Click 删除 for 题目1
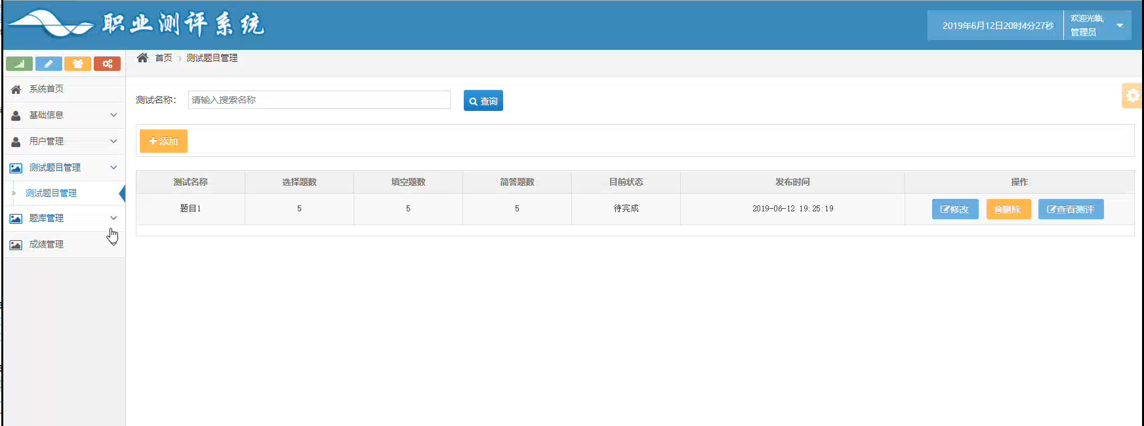This screenshot has width=1144, height=426. tap(1009, 209)
